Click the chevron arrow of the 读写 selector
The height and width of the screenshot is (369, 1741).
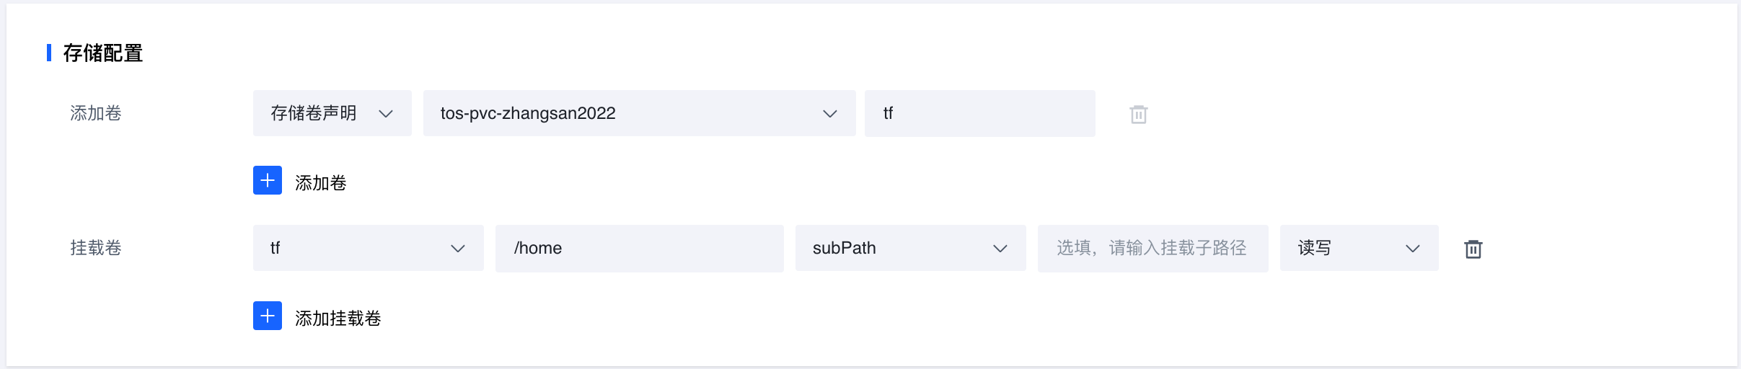pos(1412,249)
